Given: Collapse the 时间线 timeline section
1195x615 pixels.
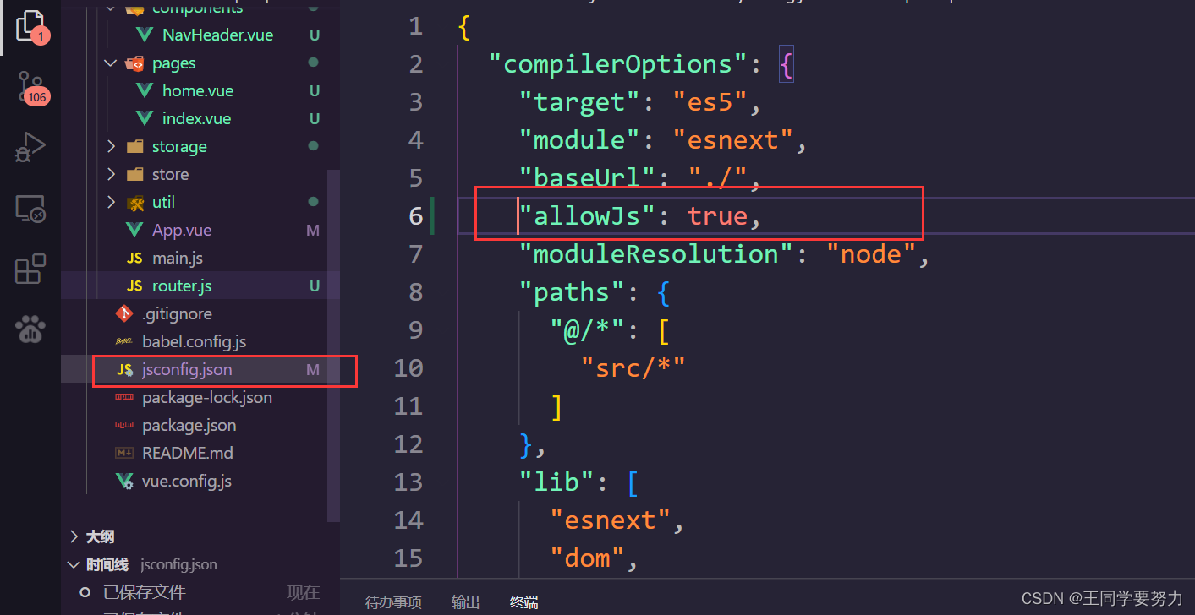Looking at the screenshot, I should tap(74, 565).
